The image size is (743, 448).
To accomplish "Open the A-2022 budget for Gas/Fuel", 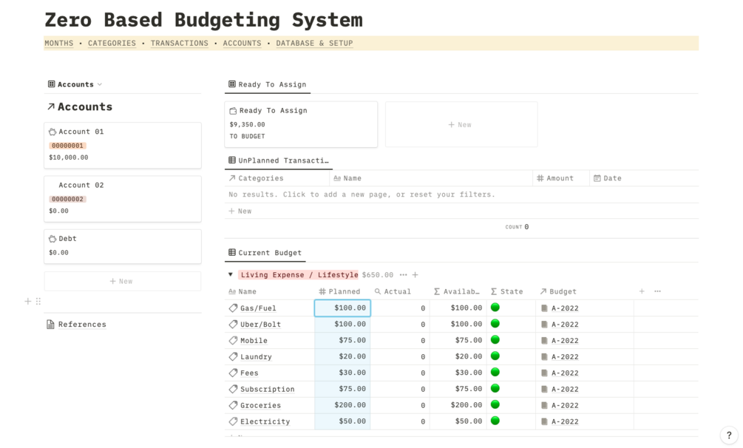I will 565,308.
